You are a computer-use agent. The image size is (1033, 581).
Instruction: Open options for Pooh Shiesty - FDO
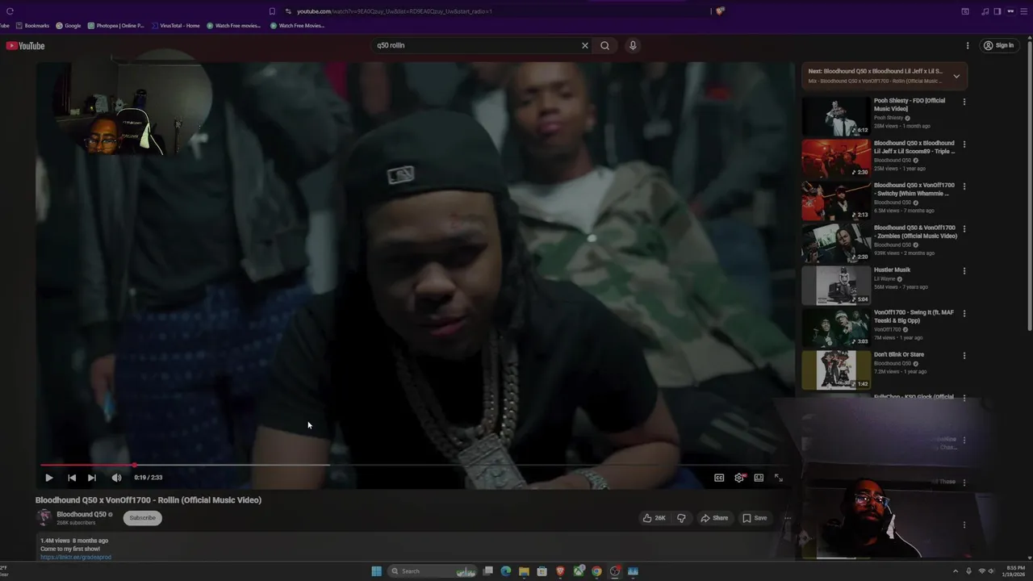point(964,102)
